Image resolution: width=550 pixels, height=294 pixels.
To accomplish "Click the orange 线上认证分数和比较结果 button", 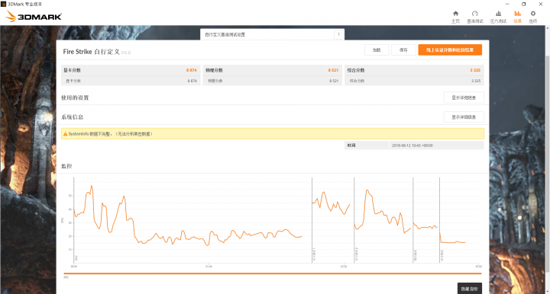I will pos(450,50).
